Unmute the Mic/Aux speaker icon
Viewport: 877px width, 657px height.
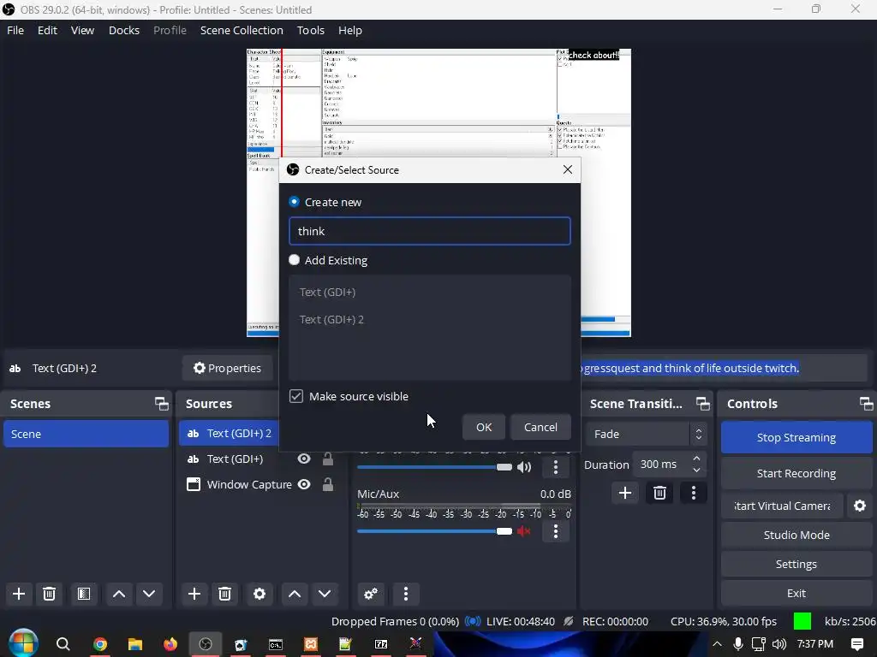(x=524, y=531)
